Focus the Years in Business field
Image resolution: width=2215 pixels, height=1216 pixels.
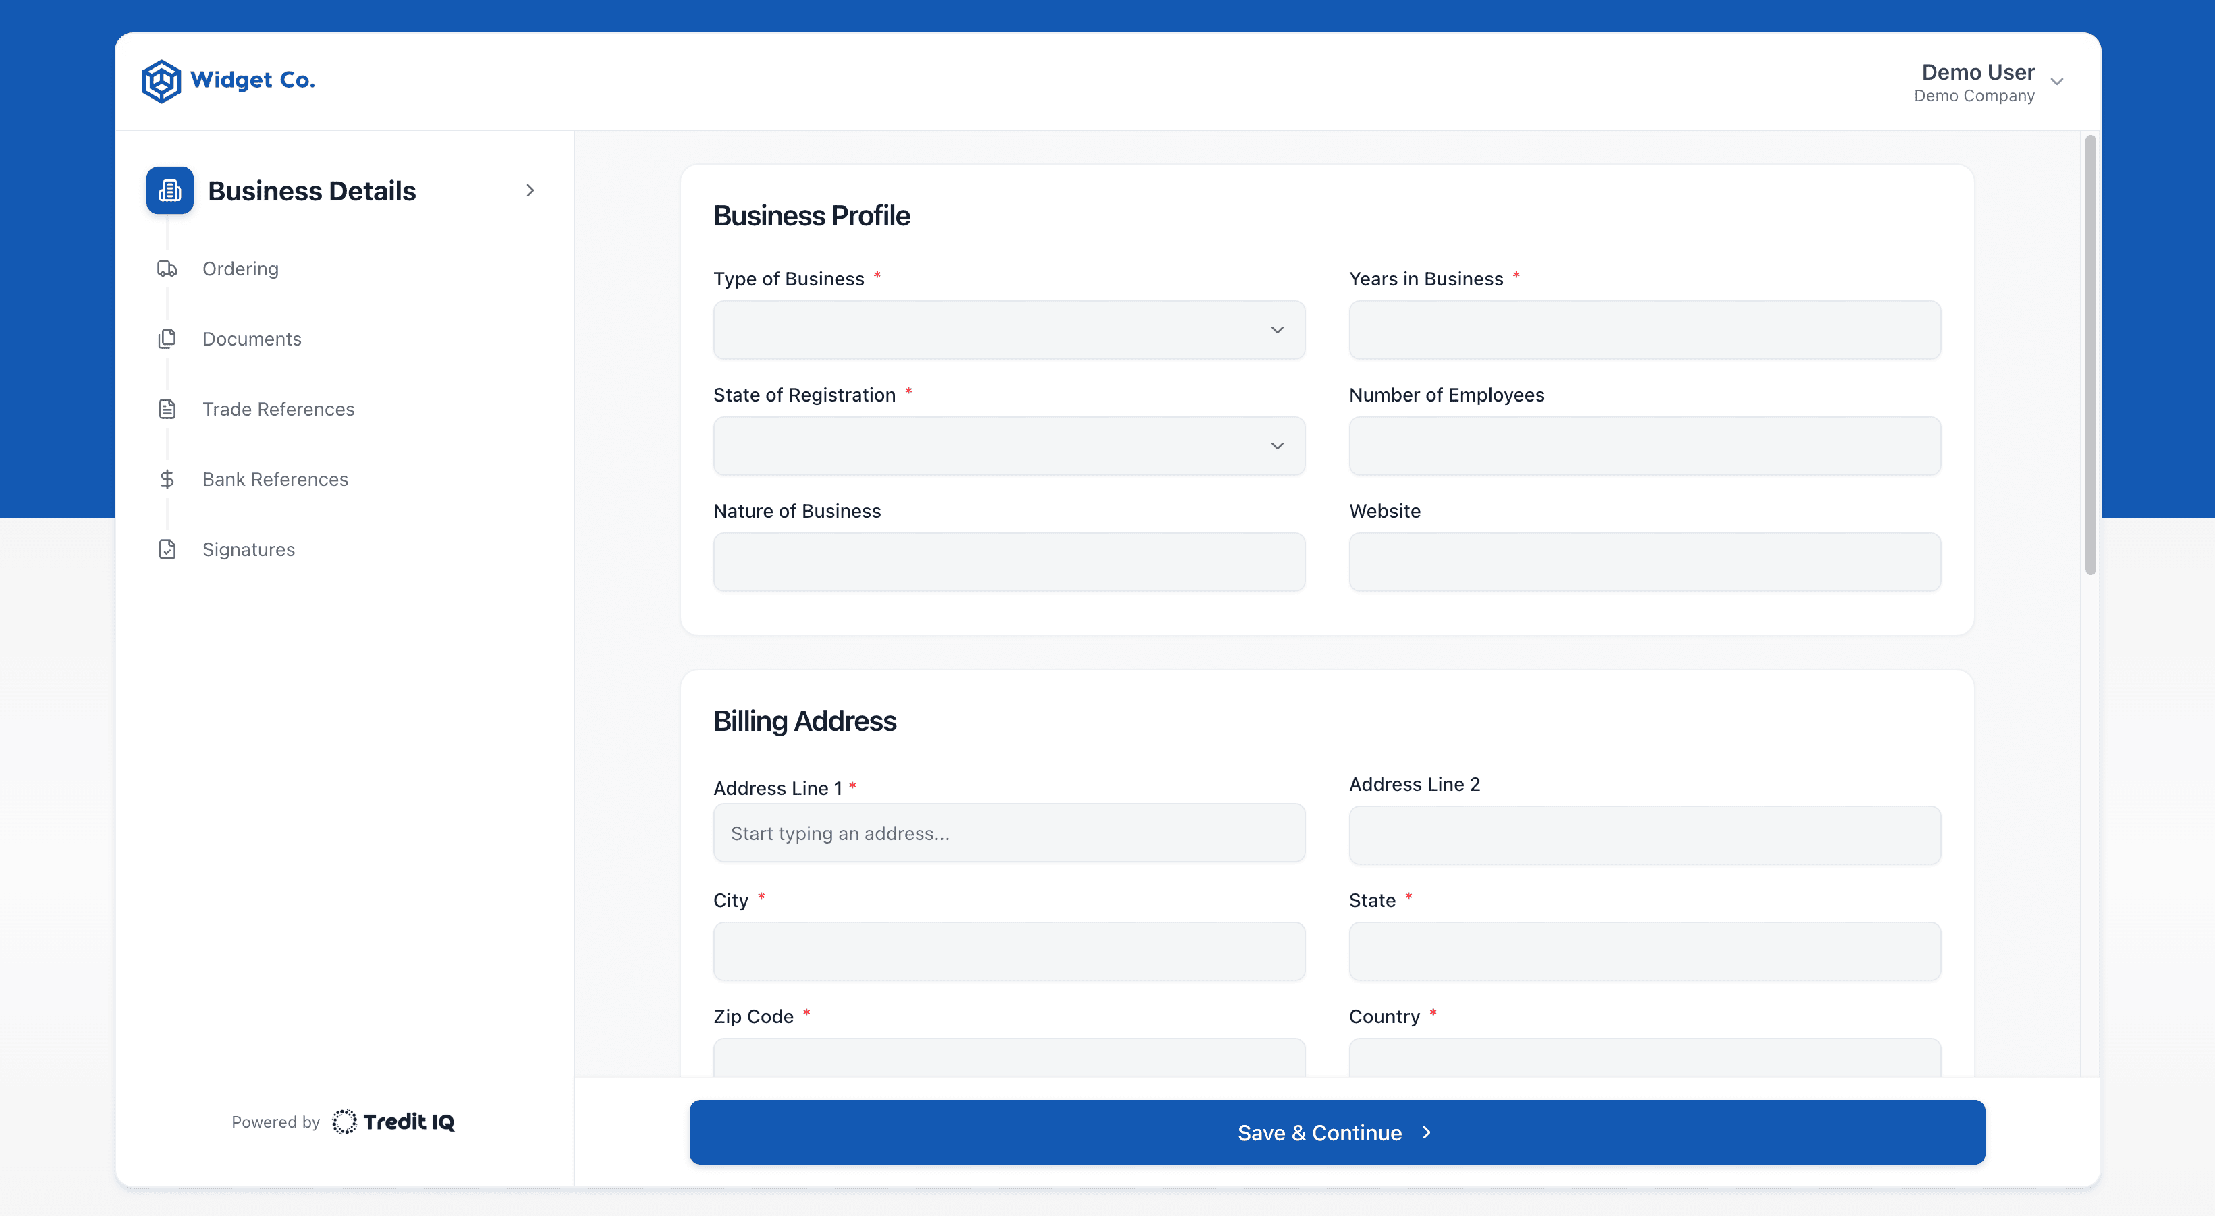tap(1643, 330)
